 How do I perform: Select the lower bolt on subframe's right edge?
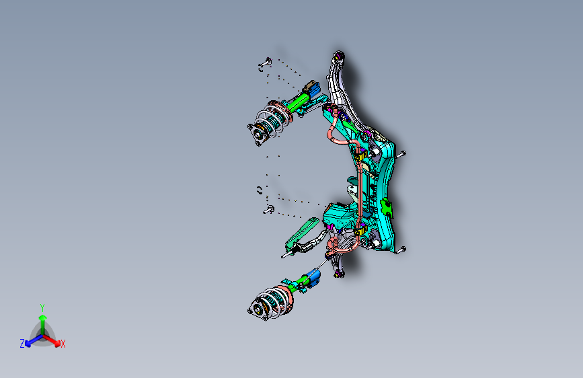400,250
